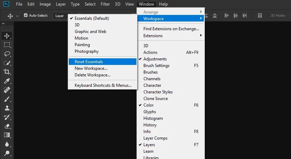Open the Select menu
This screenshot has width=291, height=159.
coord(90,4)
